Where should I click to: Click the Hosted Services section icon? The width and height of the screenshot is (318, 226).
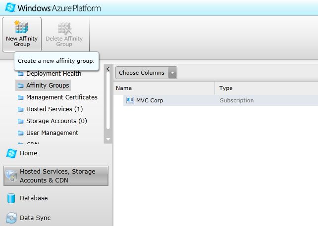[11, 176]
